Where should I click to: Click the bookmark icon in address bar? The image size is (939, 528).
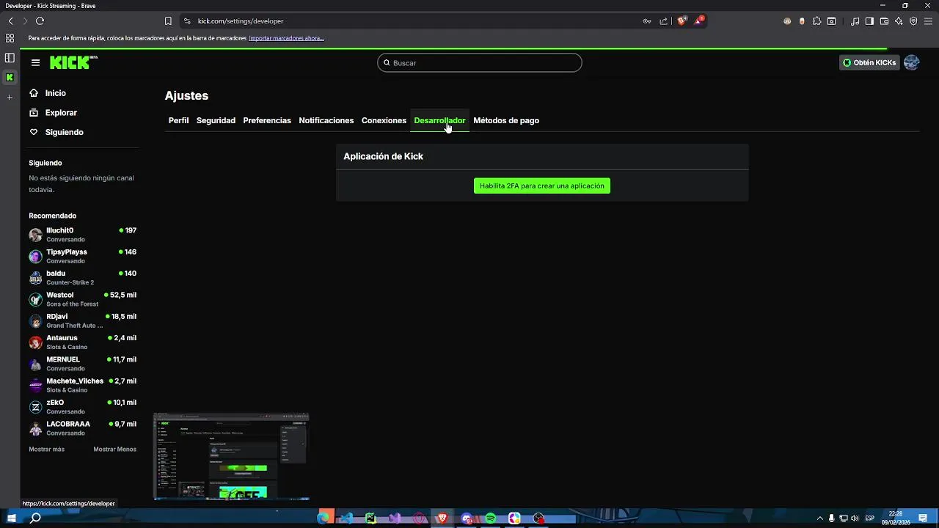click(x=168, y=21)
